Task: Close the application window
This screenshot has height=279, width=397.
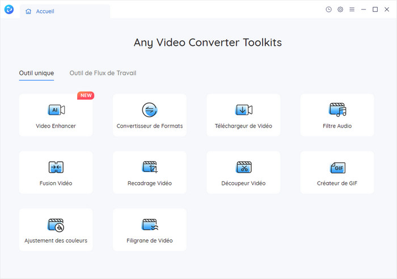Action: (387, 10)
